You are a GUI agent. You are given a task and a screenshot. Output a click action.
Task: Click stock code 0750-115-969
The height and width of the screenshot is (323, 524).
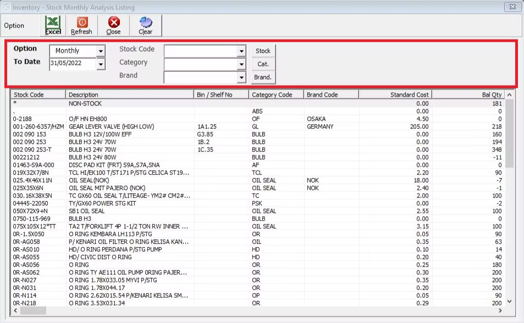32,219
